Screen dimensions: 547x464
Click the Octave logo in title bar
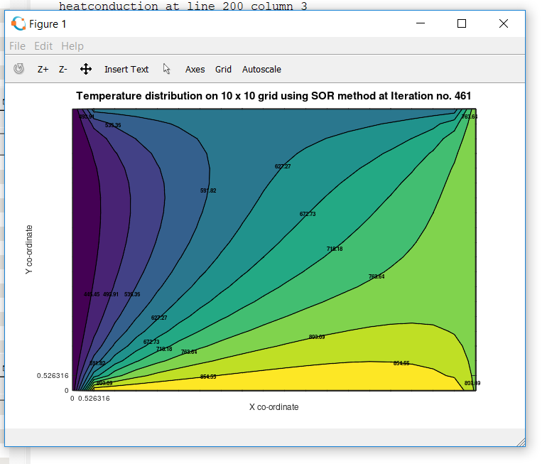[x=18, y=23]
